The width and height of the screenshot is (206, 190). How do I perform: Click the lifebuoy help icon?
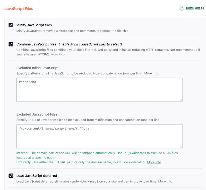click(182, 8)
